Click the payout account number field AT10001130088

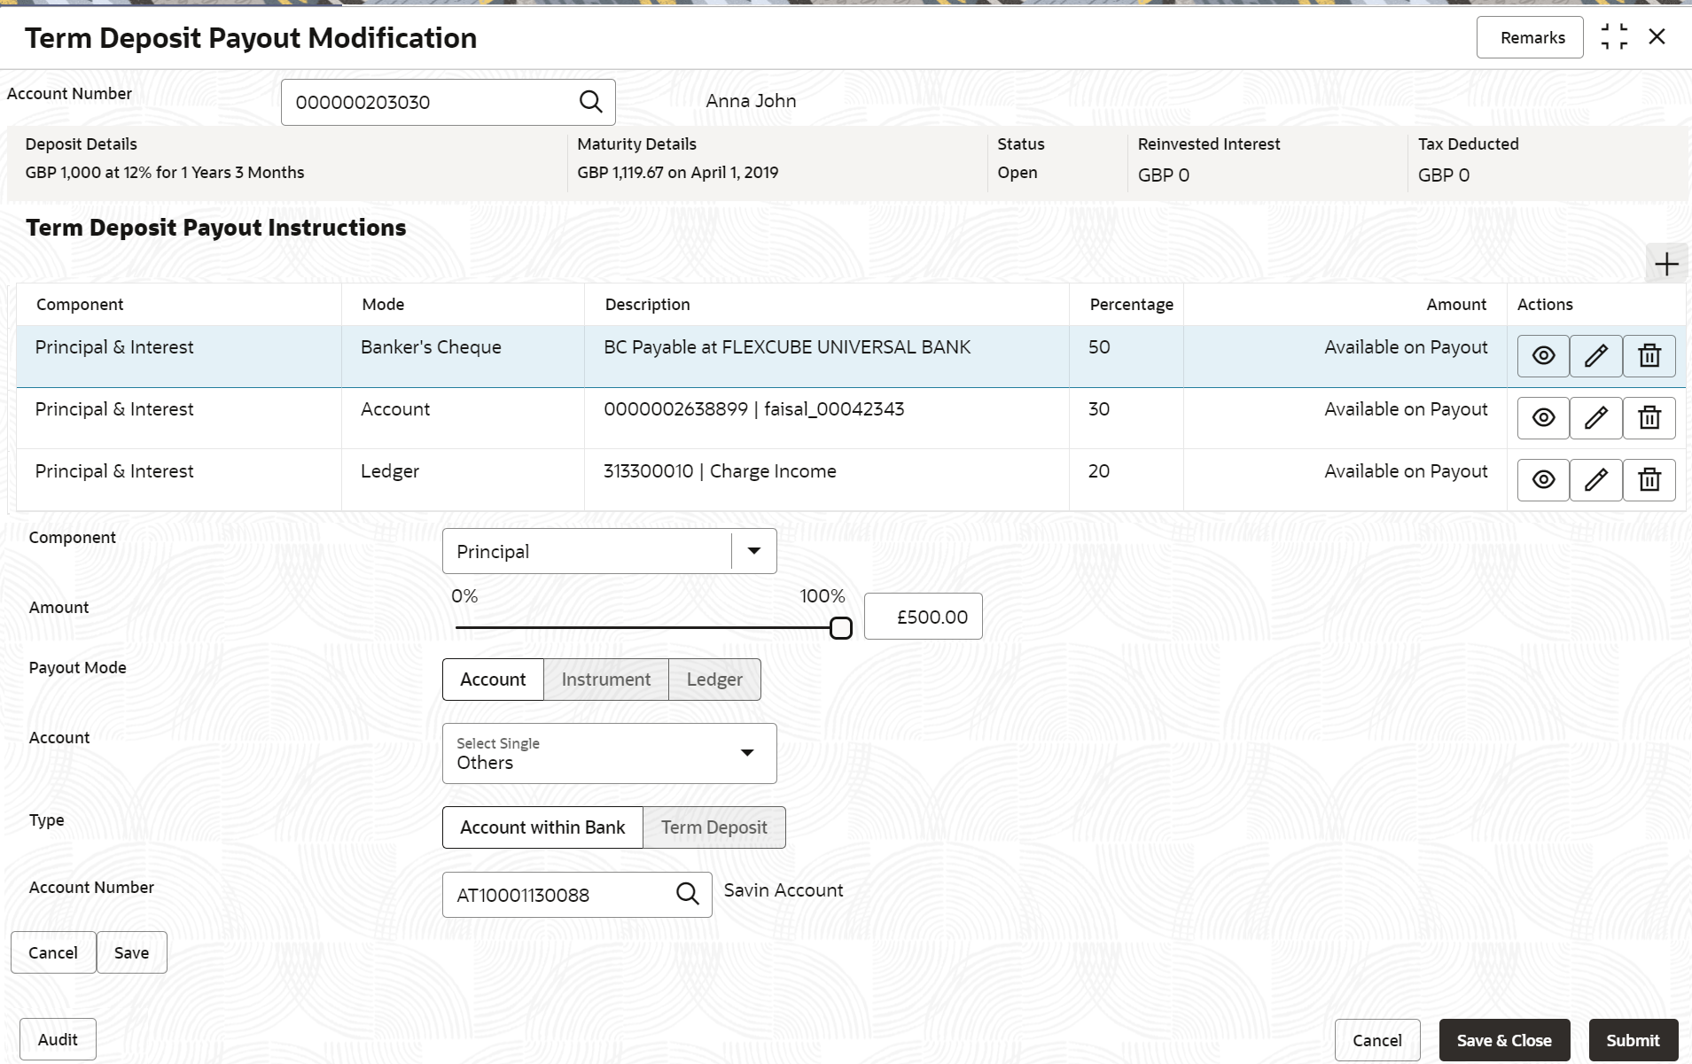577,895
